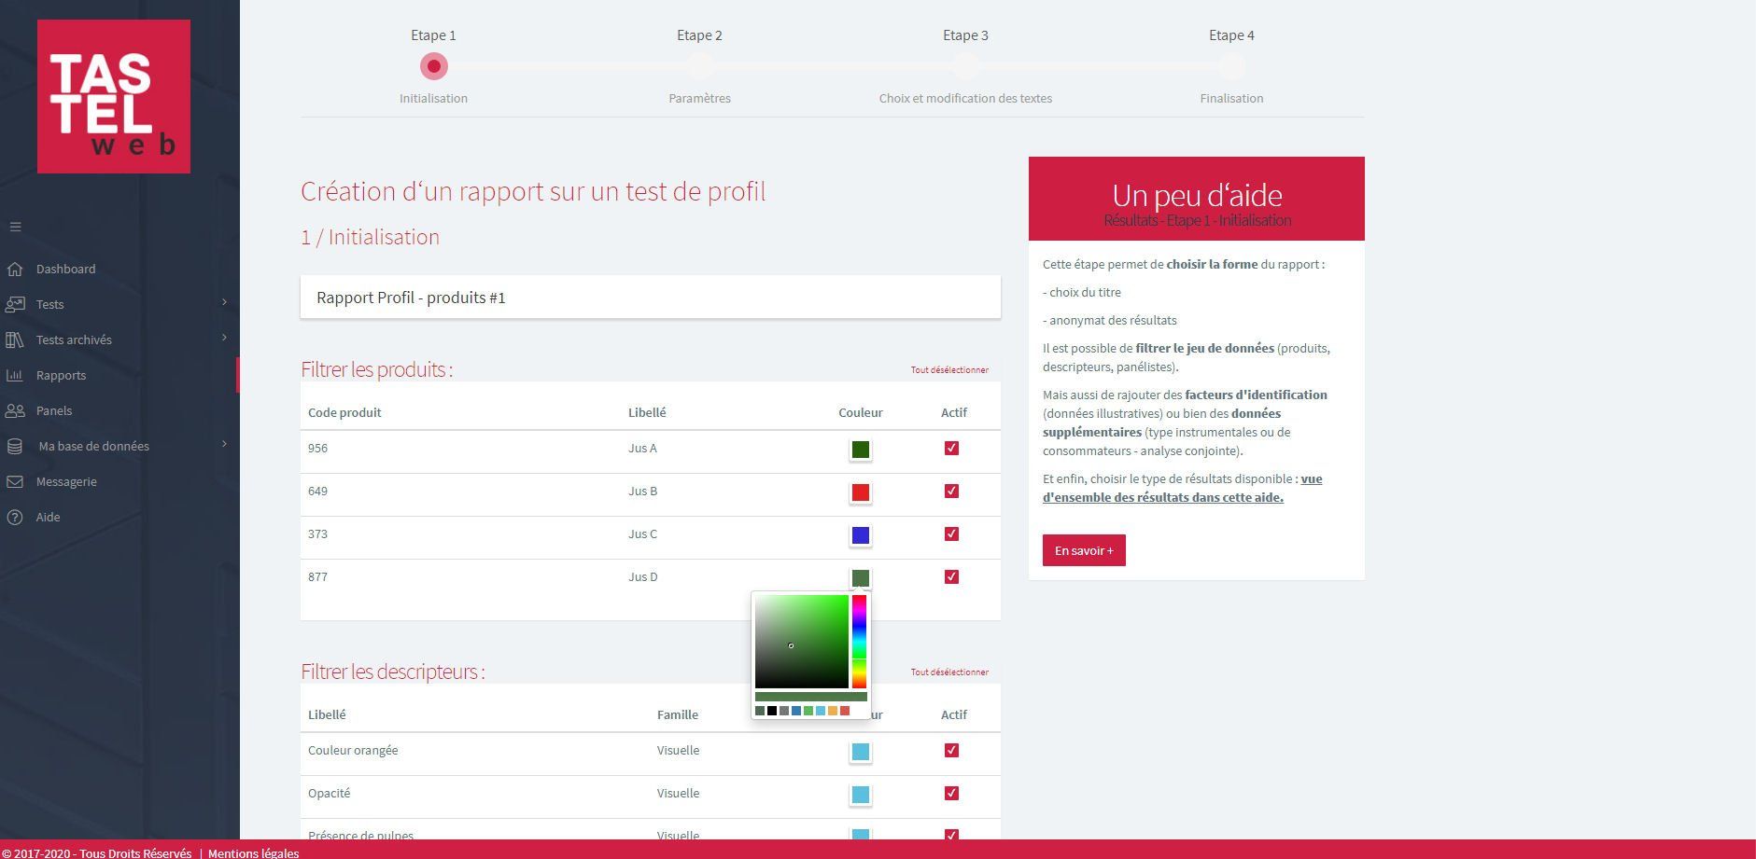Disable the Actif checkbox for Opacité
This screenshot has height=859, width=1756.
pyautogui.click(x=951, y=793)
